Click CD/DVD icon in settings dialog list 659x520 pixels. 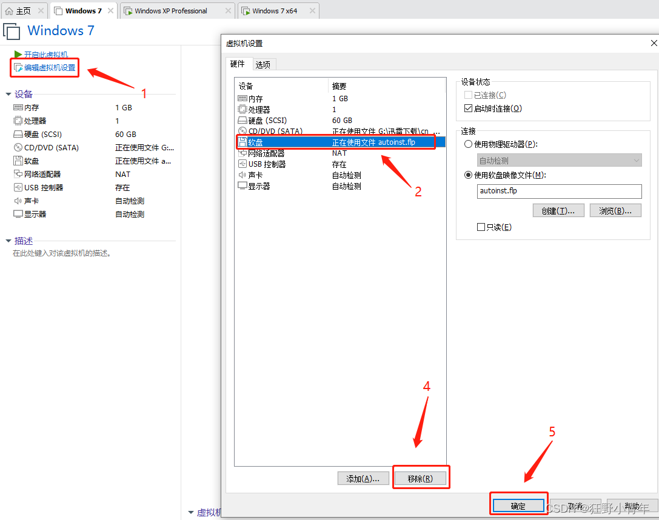click(243, 131)
